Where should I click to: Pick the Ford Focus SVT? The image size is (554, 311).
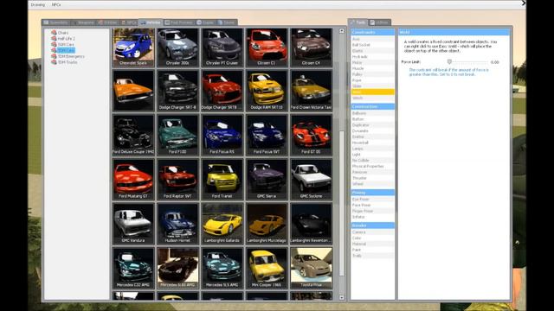coord(267,135)
